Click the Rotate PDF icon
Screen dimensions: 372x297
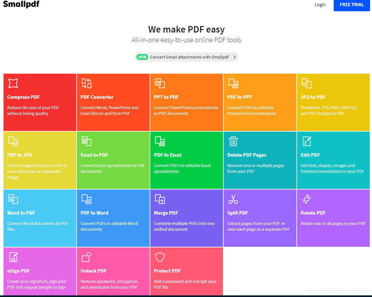(x=307, y=199)
